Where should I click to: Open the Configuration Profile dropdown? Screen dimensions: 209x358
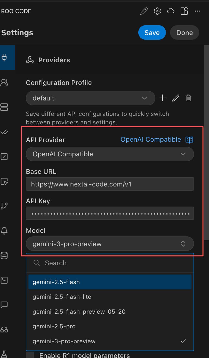90,98
